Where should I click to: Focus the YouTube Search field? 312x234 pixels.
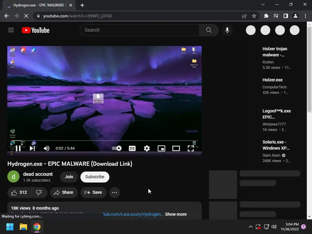pyautogui.click(x=139, y=30)
